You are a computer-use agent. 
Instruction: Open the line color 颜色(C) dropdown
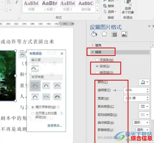tap(144, 82)
